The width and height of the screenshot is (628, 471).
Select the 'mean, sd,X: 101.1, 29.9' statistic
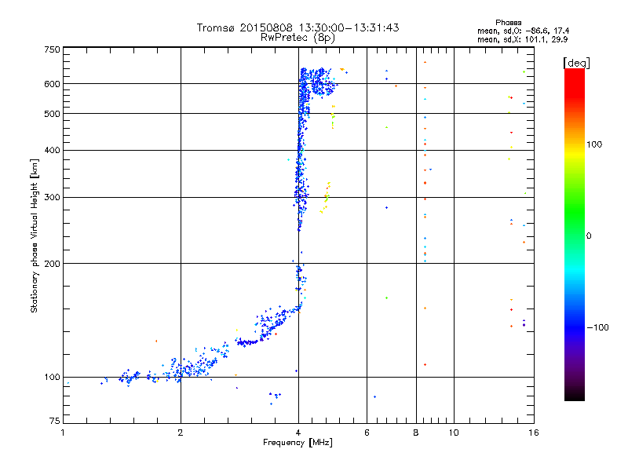522,39
